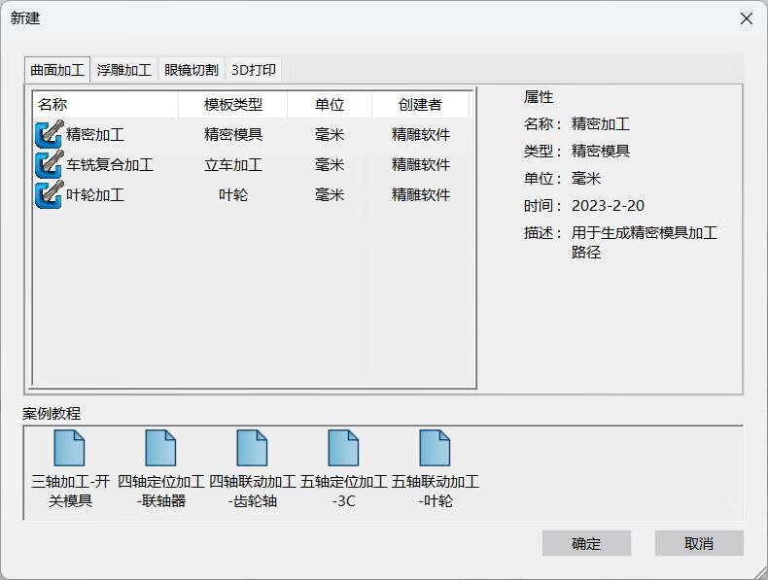Viewport: 768px width, 580px height.
Task: Close the 新建 dialog window
Action: pos(747,18)
